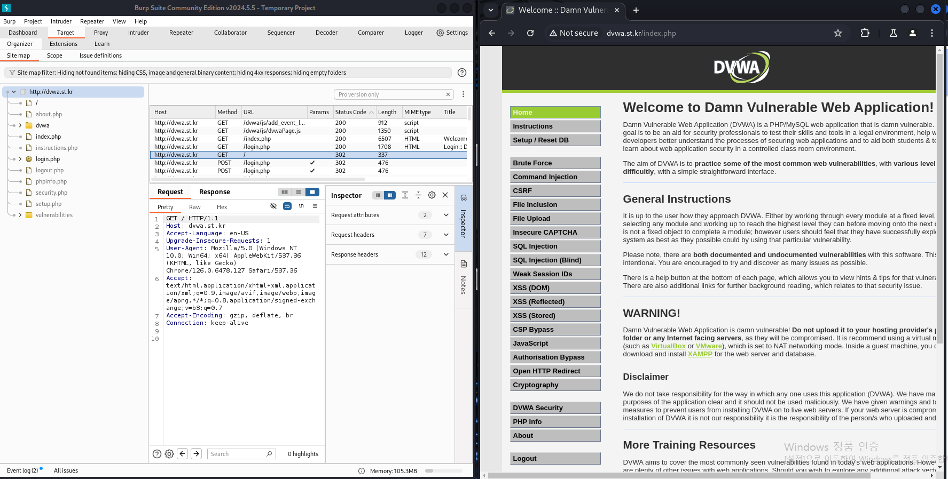Open the Notes side tab

[x=463, y=280]
